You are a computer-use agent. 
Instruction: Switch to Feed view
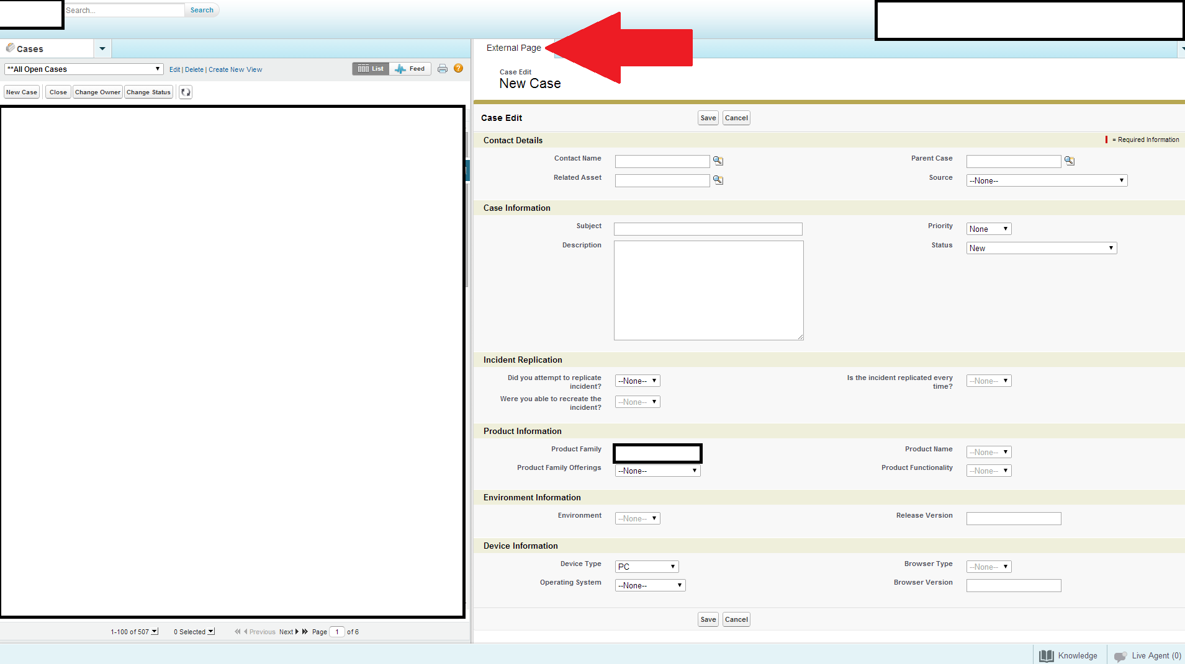point(410,69)
